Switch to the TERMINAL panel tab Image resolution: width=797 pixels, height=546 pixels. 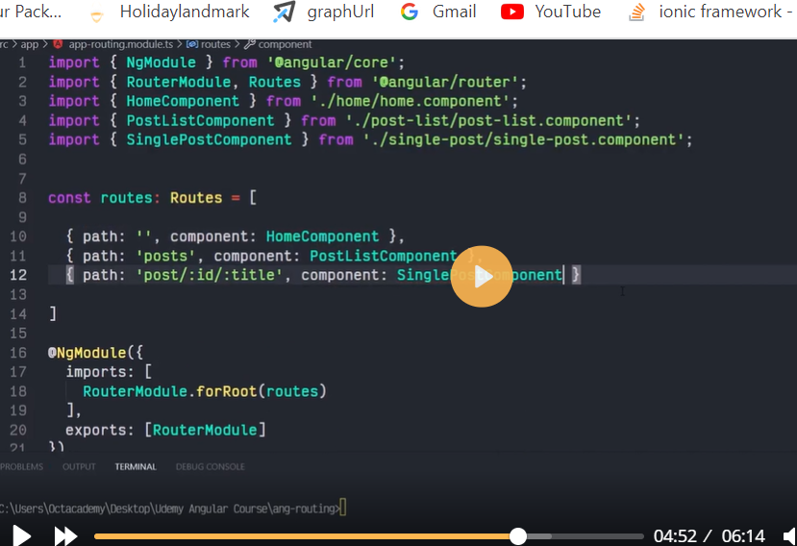[x=136, y=466]
